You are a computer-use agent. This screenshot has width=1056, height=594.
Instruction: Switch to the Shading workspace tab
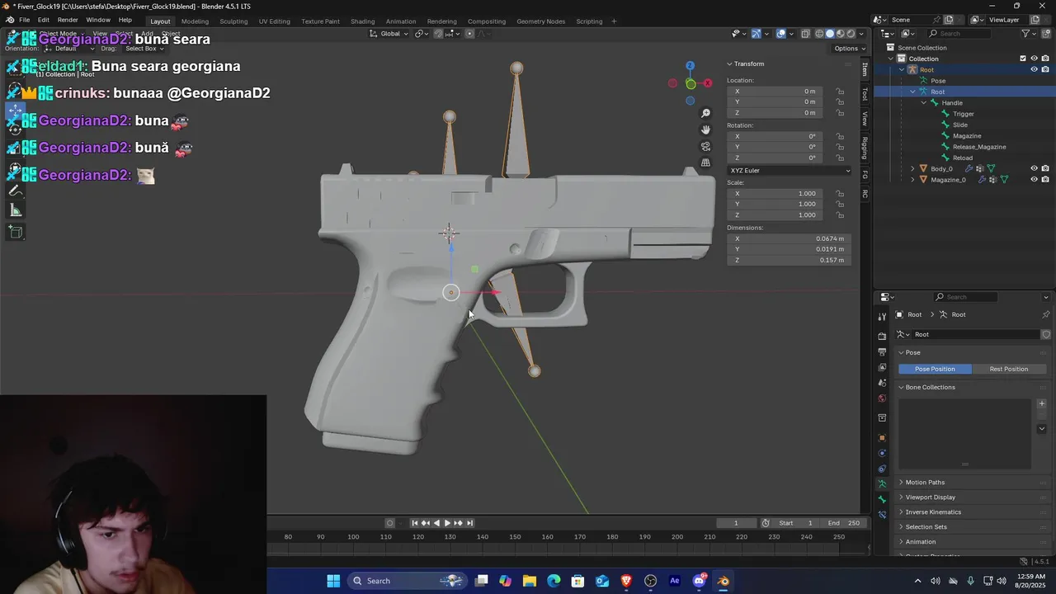click(362, 21)
